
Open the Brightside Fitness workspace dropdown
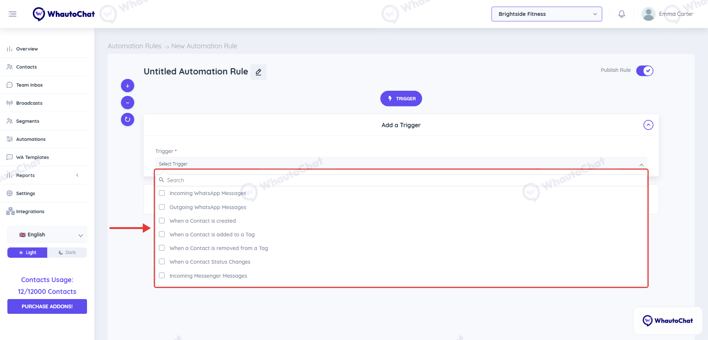point(546,14)
